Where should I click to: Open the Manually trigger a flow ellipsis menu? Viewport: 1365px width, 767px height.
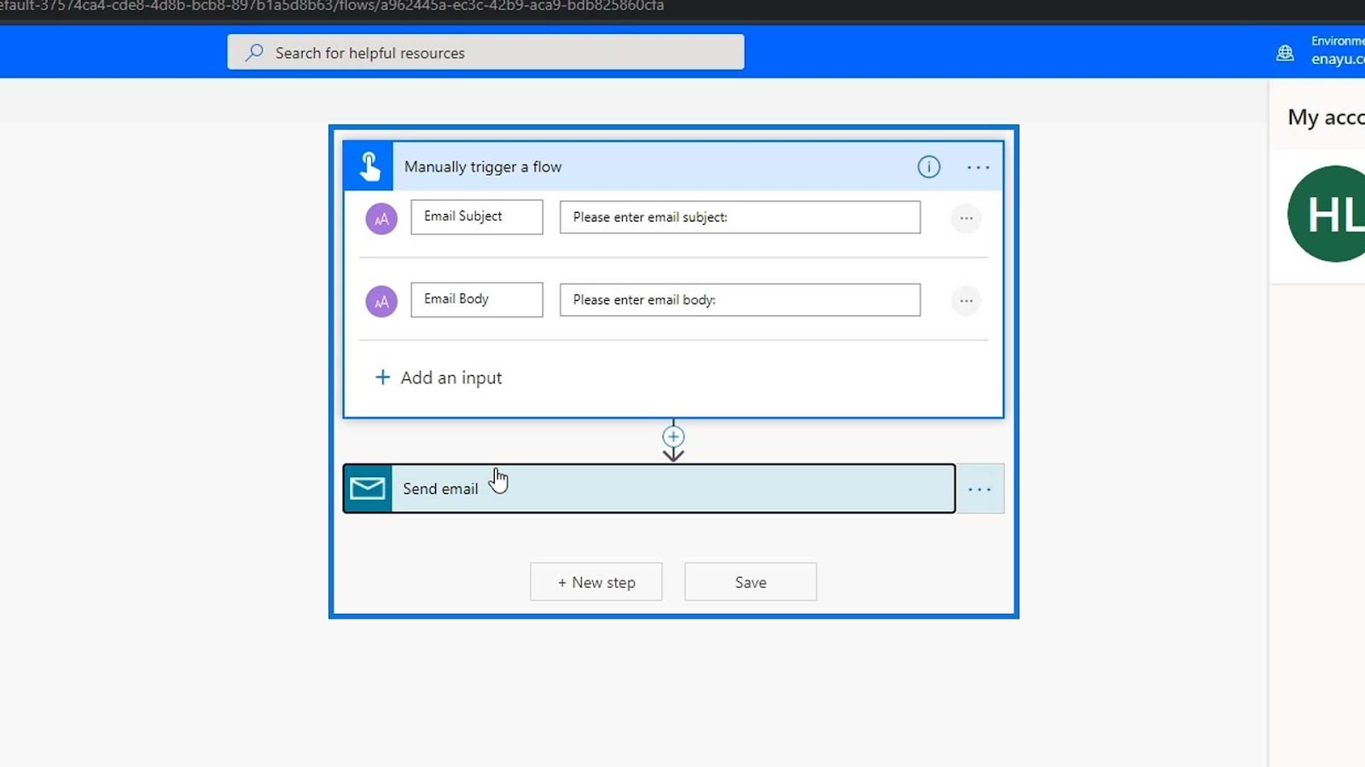point(978,167)
